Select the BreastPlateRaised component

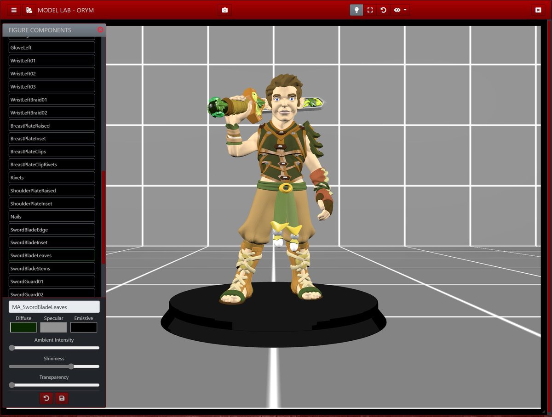pos(52,126)
